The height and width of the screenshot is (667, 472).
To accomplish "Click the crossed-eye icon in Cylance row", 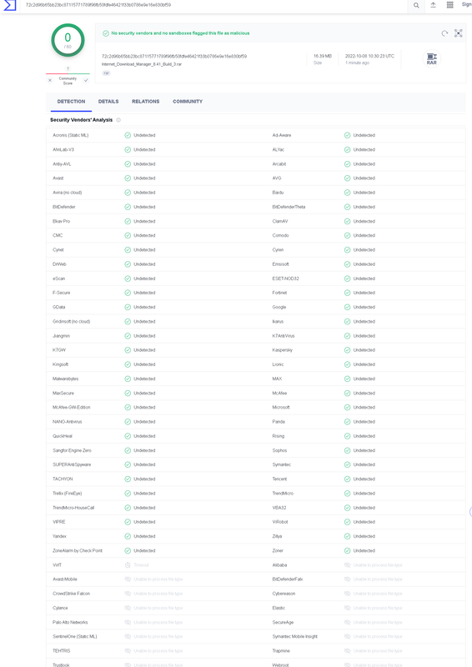I will click(128, 608).
